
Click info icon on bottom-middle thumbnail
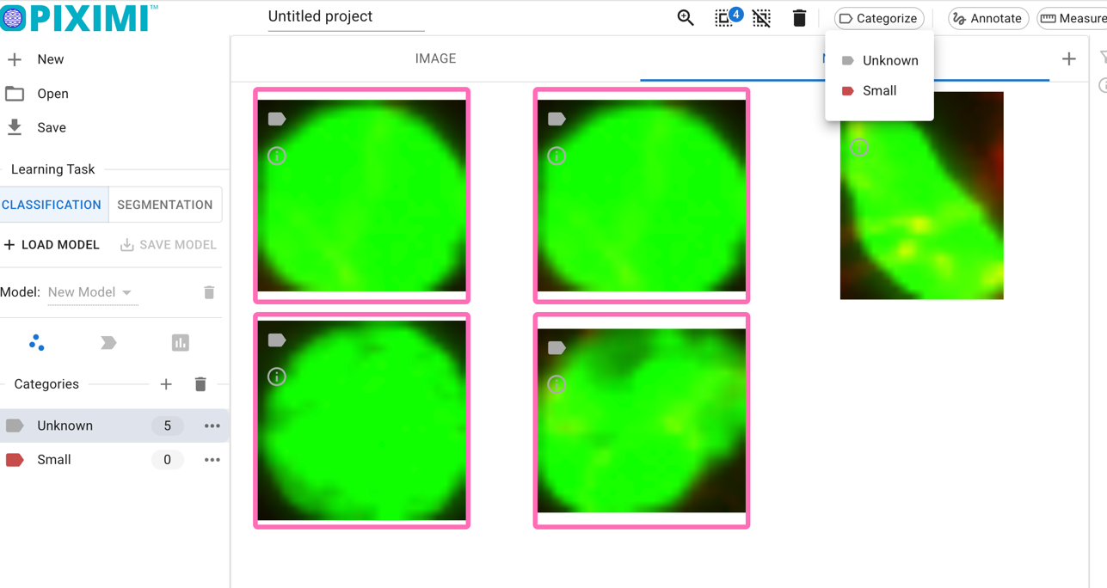pyautogui.click(x=557, y=384)
